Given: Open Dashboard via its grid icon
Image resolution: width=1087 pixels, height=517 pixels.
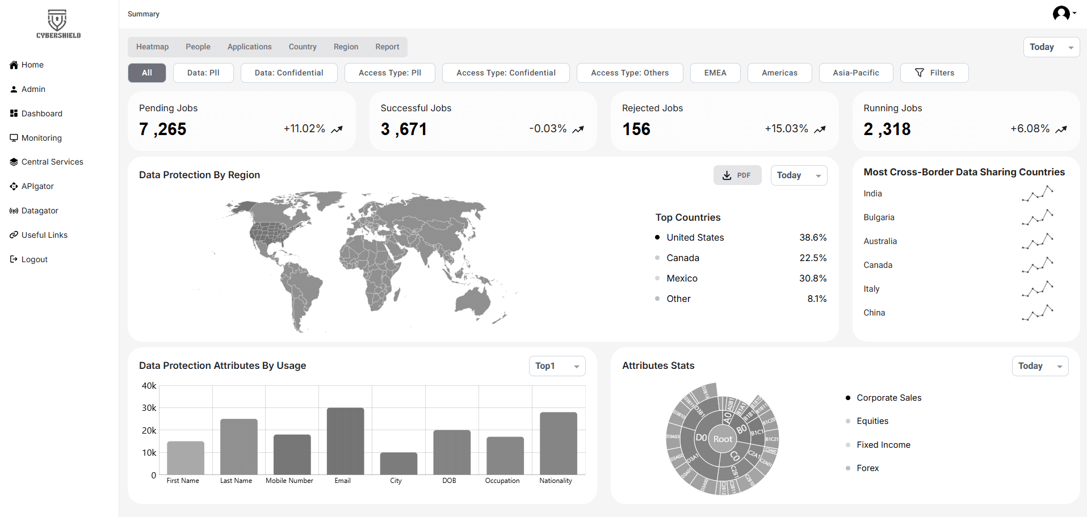Looking at the screenshot, I should point(14,114).
